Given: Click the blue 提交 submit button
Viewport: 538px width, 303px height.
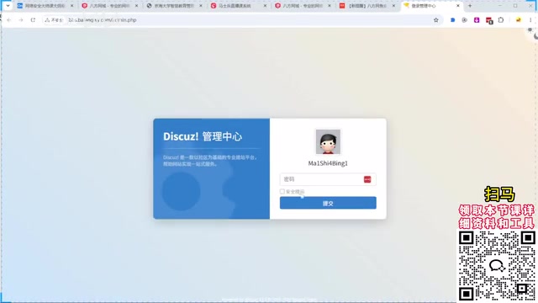Looking at the screenshot, I should [x=328, y=203].
